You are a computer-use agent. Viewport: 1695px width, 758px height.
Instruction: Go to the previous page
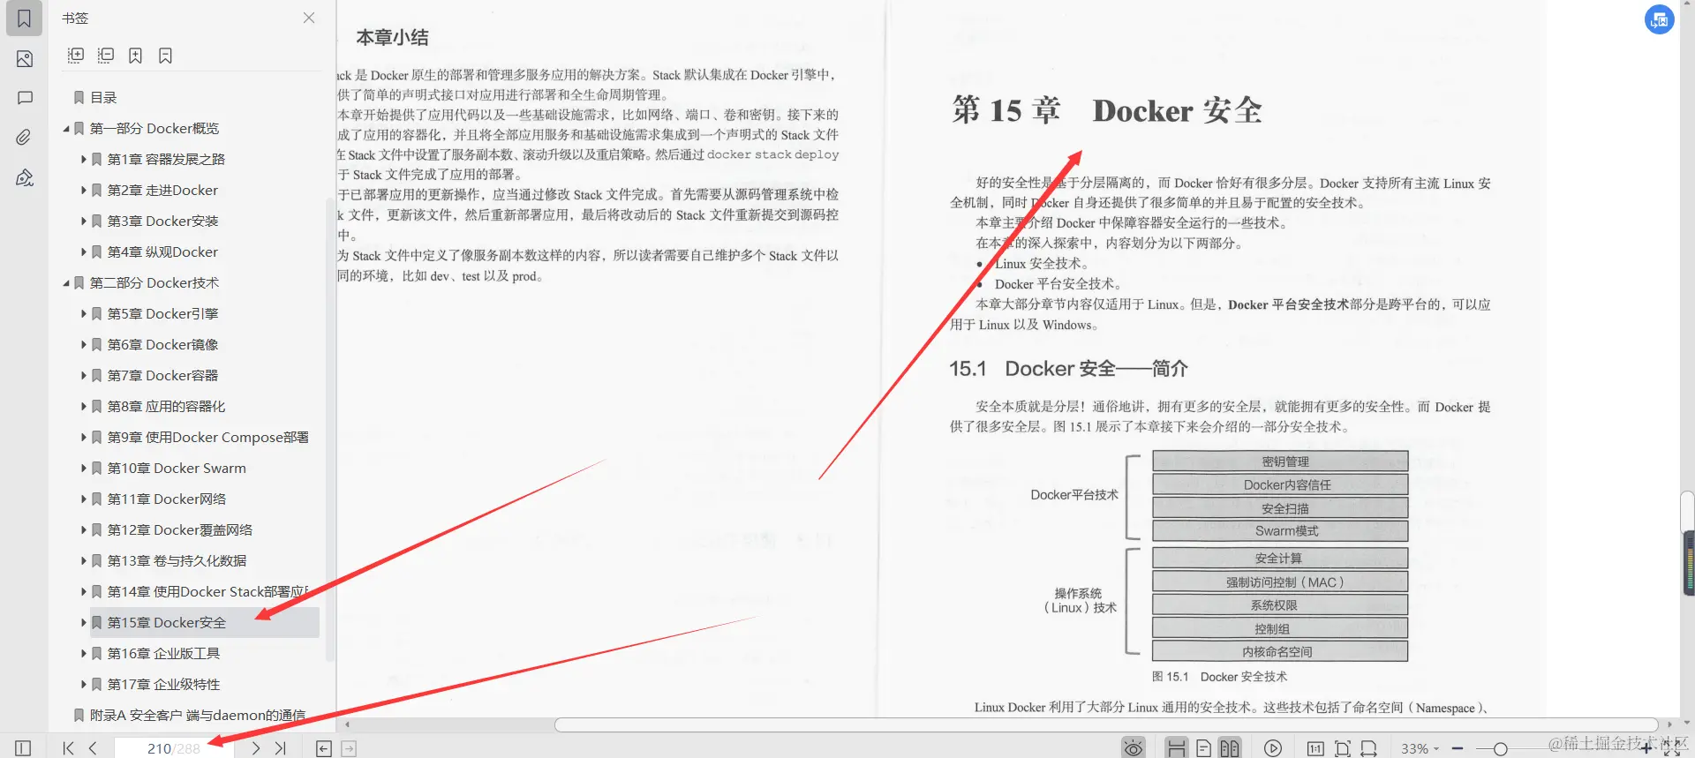coord(93,748)
